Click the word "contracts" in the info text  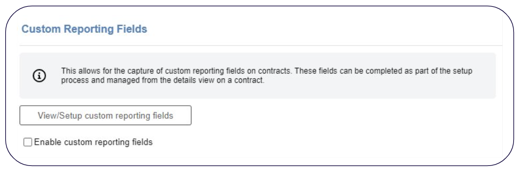pos(274,71)
